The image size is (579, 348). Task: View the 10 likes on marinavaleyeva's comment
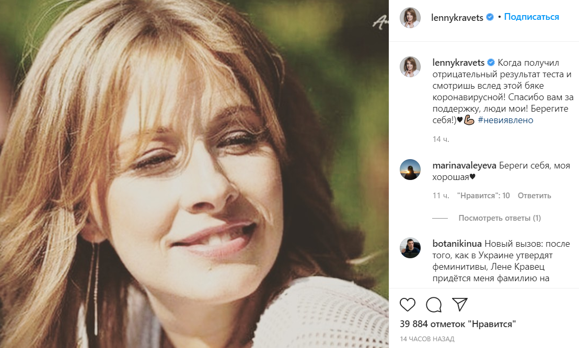click(483, 196)
